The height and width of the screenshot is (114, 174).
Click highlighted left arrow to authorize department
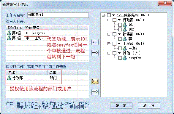point(95,81)
